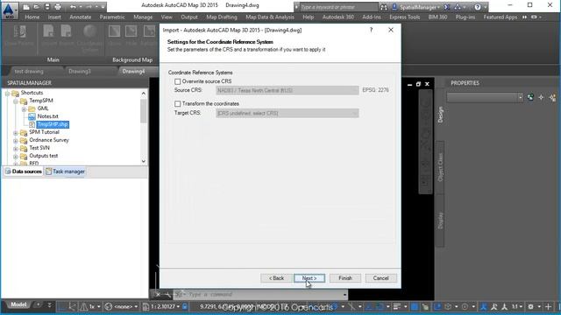
Task: Click the gear settings icon in status bar
Action: [x=530, y=306]
